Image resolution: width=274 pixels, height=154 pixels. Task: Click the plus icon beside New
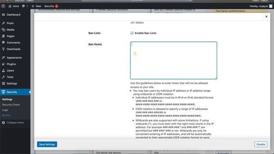point(33,6)
